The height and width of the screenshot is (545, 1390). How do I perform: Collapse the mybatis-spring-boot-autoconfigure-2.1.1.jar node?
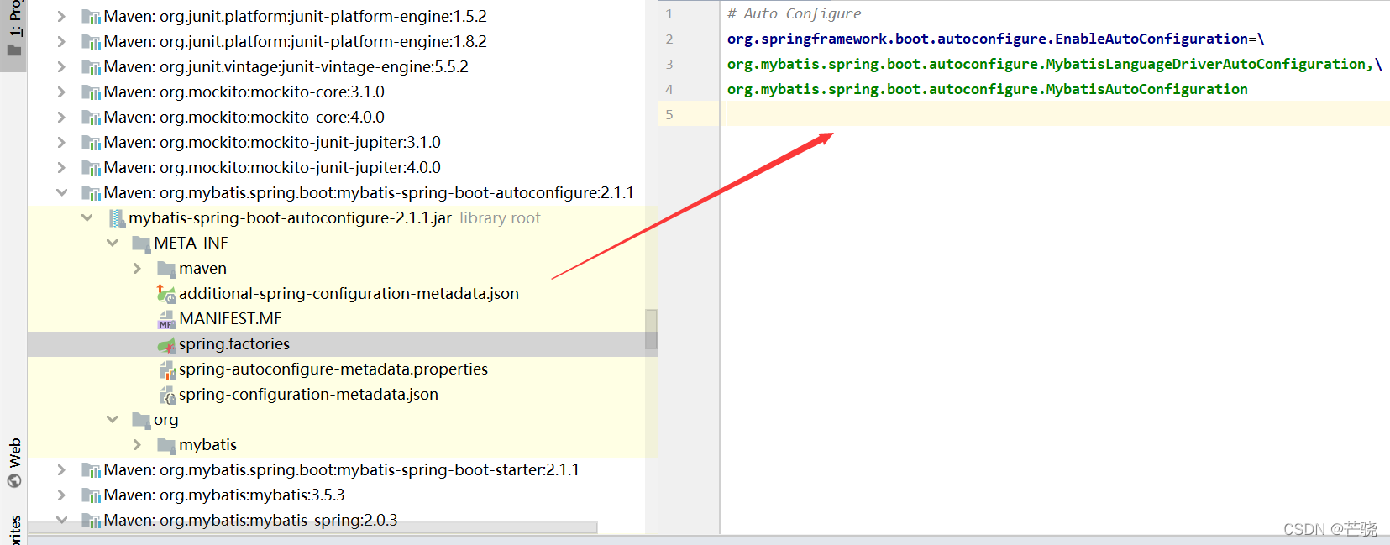click(x=87, y=217)
